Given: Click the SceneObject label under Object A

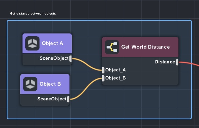Looking at the screenshot, I should (54, 58).
